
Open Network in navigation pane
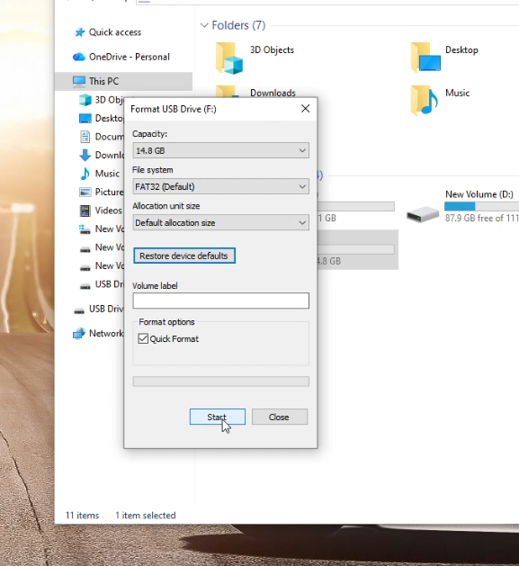(x=106, y=333)
